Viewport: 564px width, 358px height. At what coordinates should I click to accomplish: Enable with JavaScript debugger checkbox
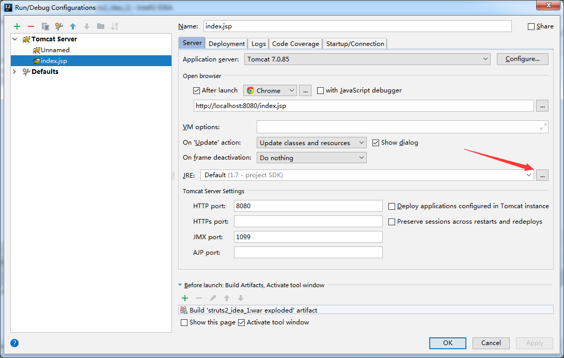click(320, 91)
